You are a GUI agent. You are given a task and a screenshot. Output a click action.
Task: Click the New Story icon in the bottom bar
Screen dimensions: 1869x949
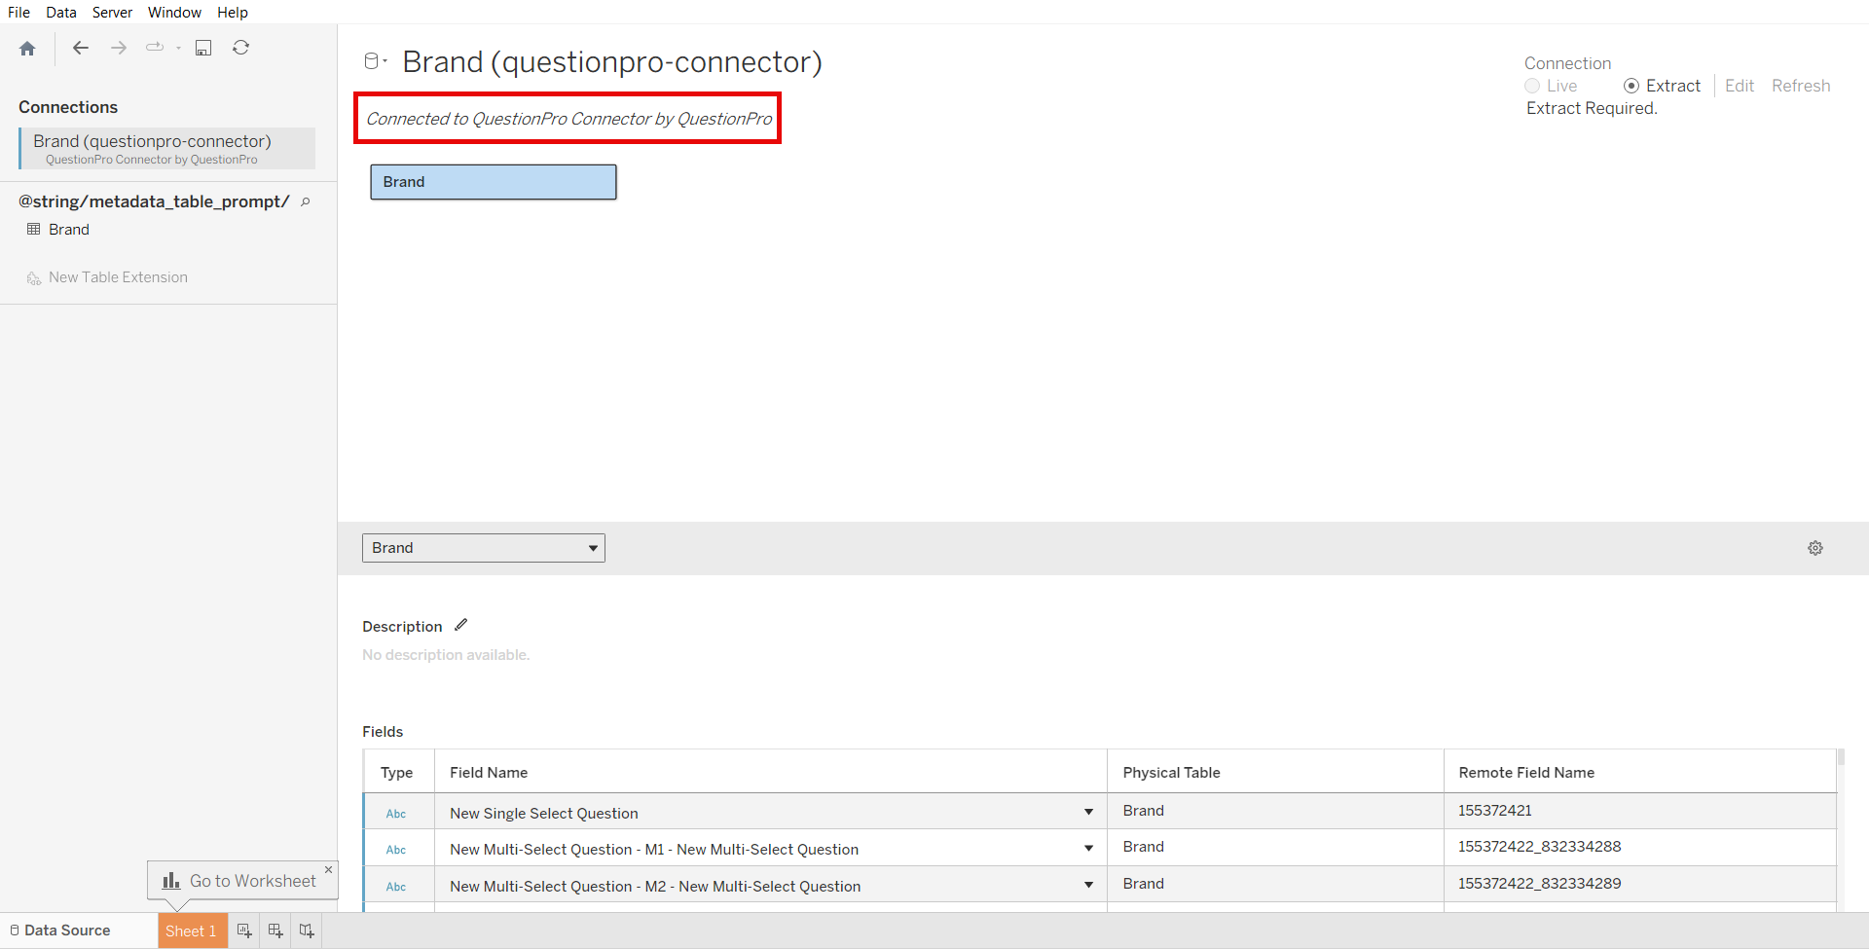pyautogui.click(x=307, y=931)
